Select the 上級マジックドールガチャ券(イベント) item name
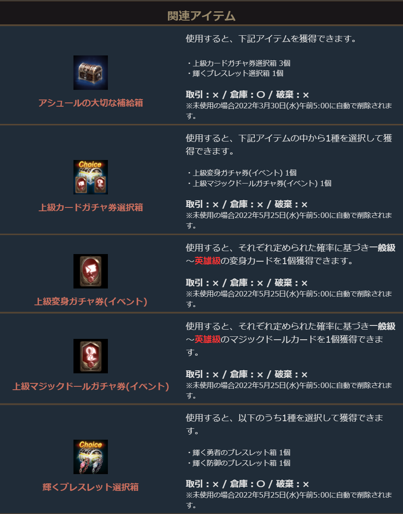Screen dimensions: 403x514 pos(91,386)
